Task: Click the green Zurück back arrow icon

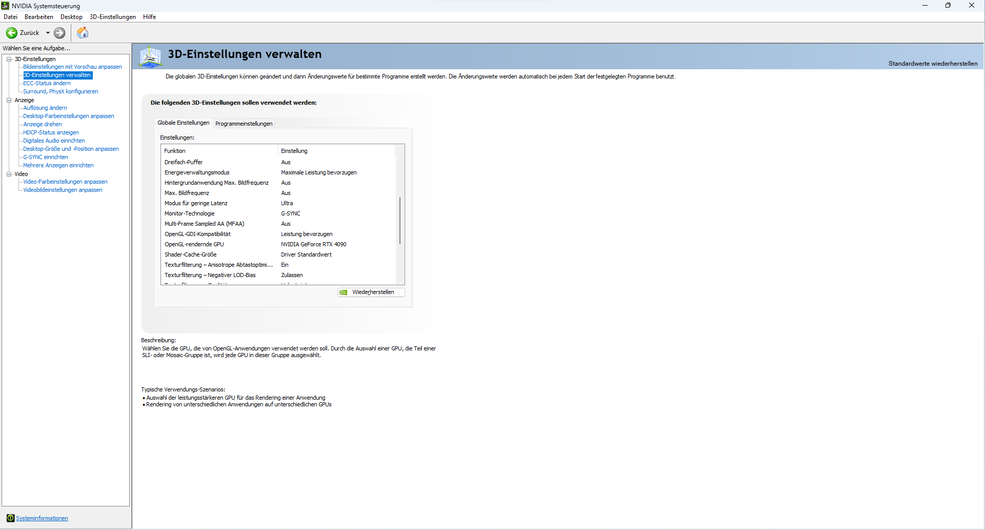Action: [x=11, y=33]
